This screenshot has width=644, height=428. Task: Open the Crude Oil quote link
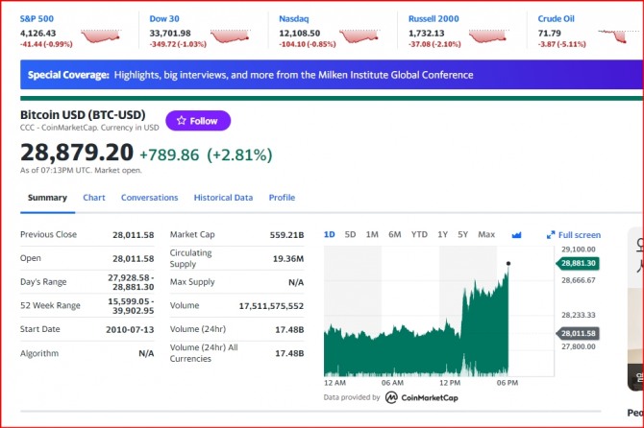point(557,19)
